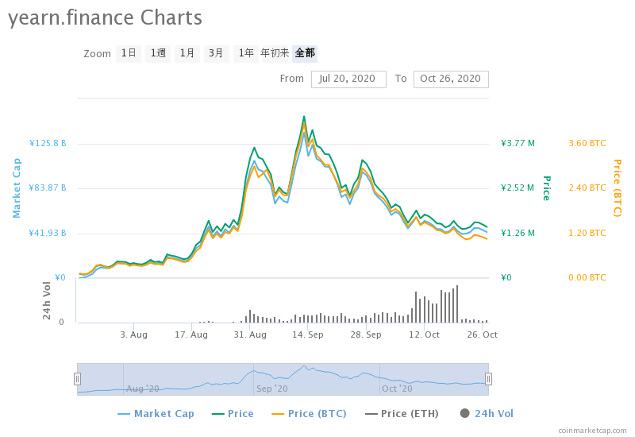
Task: Click the coinmarketcap.com credit link
Action: pos(592,431)
